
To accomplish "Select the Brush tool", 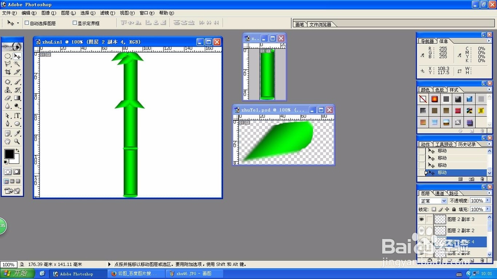I will point(17,82).
